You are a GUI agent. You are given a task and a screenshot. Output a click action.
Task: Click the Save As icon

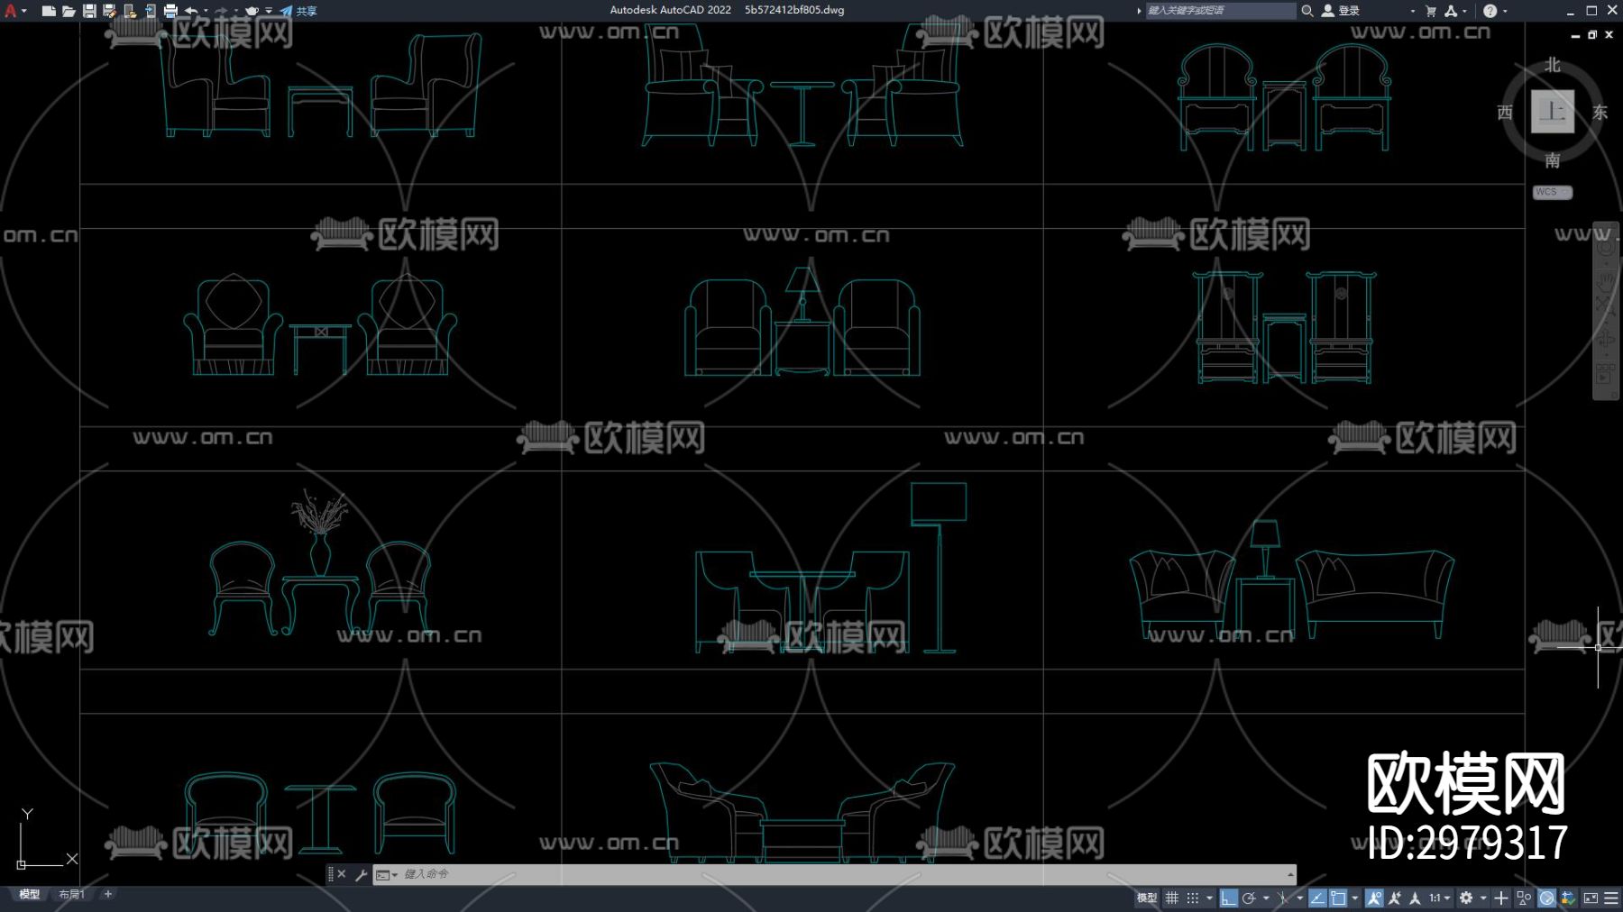(x=109, y=11)
